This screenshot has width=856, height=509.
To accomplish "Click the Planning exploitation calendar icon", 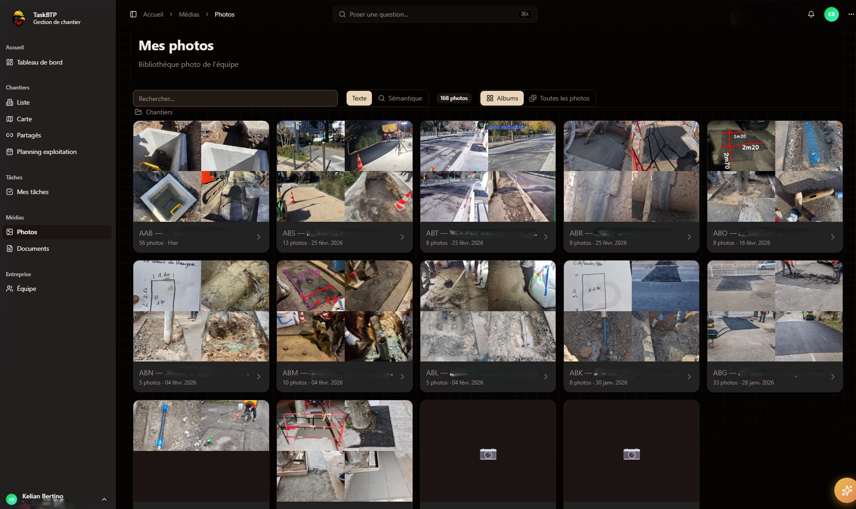I will (10, 152).
